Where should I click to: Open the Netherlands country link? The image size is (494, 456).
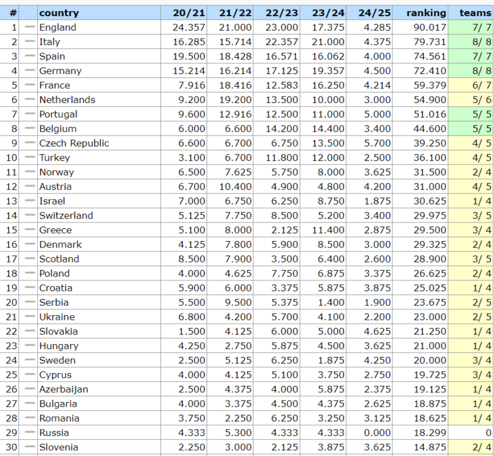(x=67, y=100)
